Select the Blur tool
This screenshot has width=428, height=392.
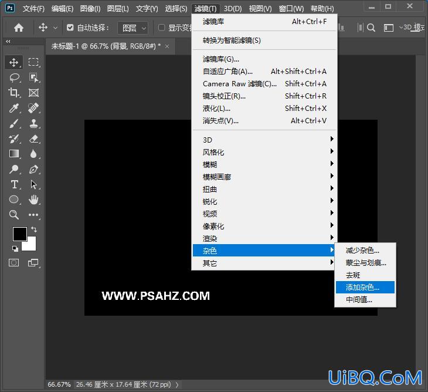tap(33, 154)
